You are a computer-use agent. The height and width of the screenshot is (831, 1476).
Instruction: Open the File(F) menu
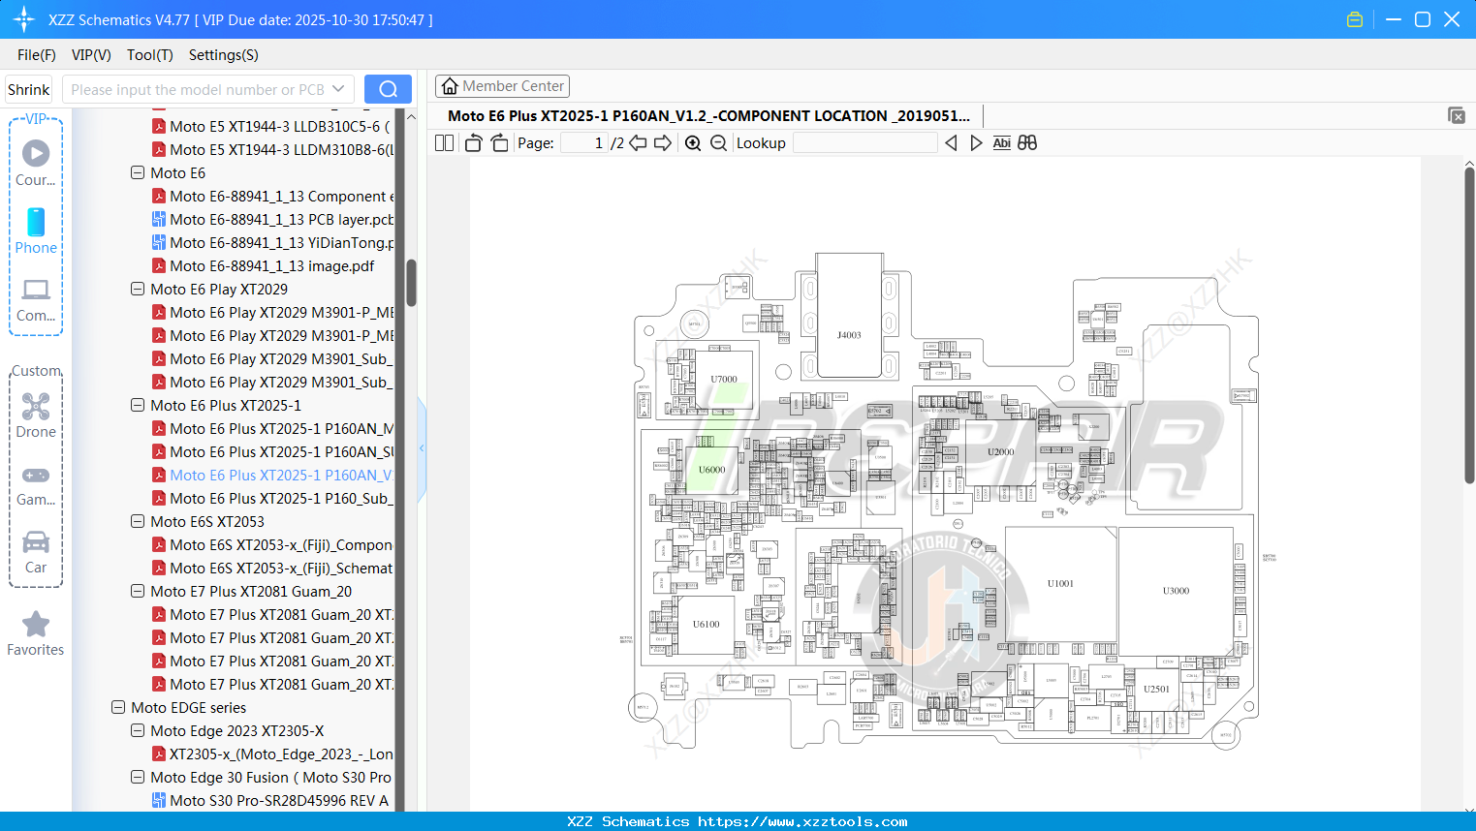click(37, 55)
